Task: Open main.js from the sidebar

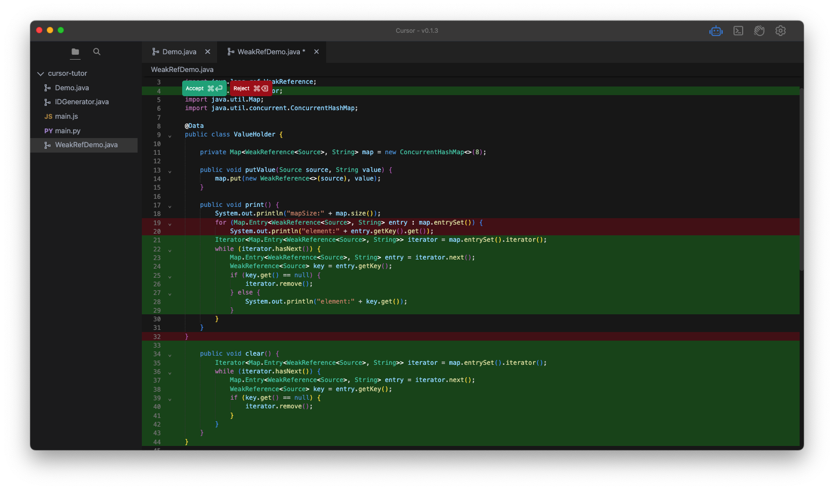Action: 66,117
